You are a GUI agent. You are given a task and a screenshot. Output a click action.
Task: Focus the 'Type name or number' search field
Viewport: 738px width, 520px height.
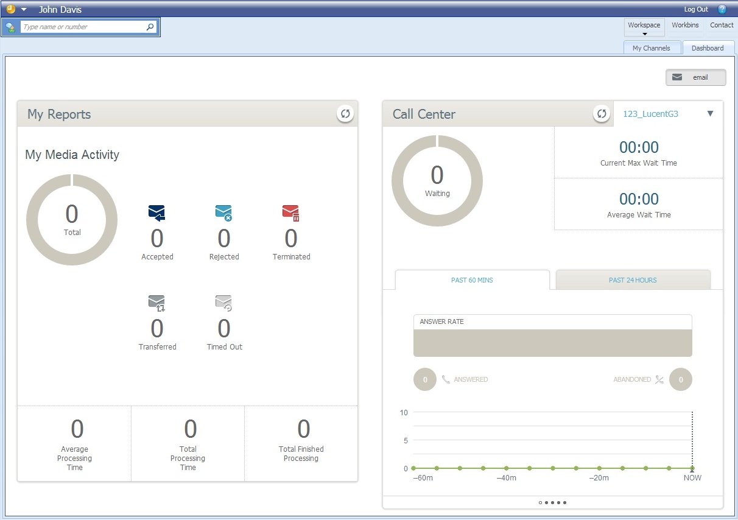82,27
